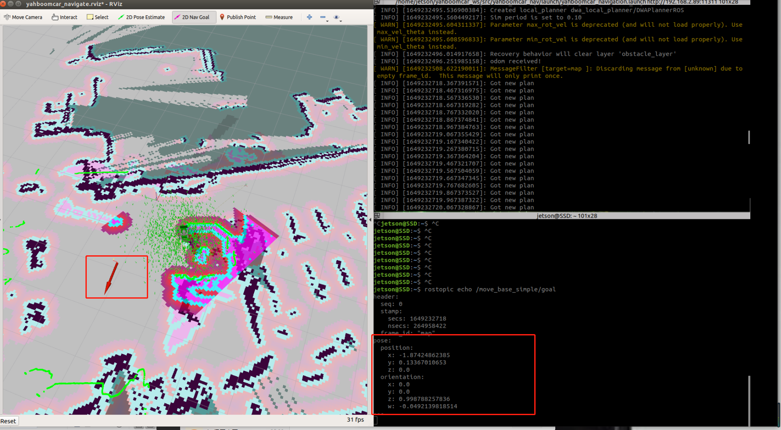Select the Publish Point tool
Viewport: 781px width, 430px height.
(238, 17)
